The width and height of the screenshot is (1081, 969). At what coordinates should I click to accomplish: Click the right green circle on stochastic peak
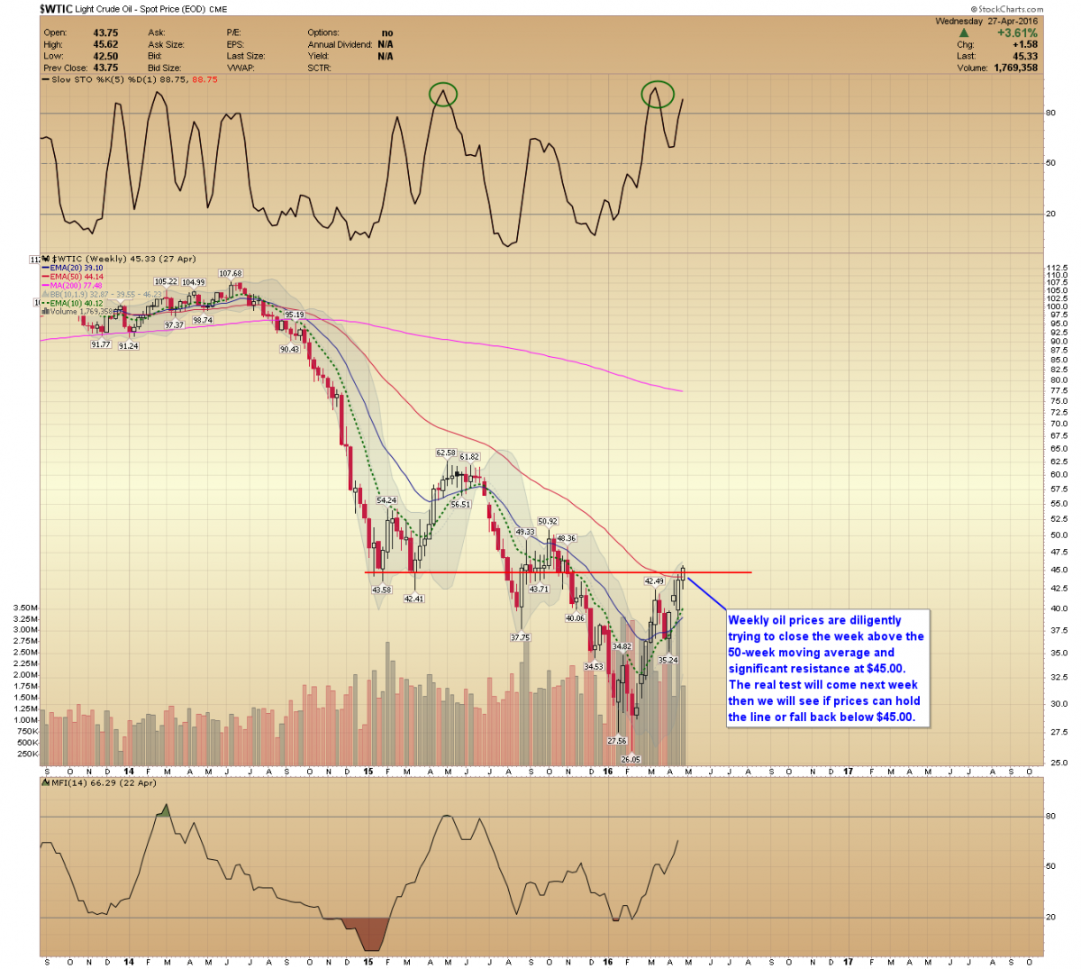point(657,93)
